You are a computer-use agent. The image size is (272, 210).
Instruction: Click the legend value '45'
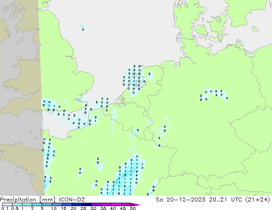tap(123, 208)
